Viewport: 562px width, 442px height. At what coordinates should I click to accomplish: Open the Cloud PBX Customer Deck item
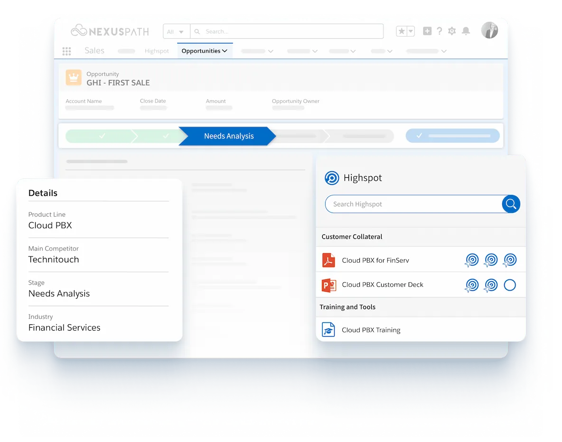(x=383, y=285)
